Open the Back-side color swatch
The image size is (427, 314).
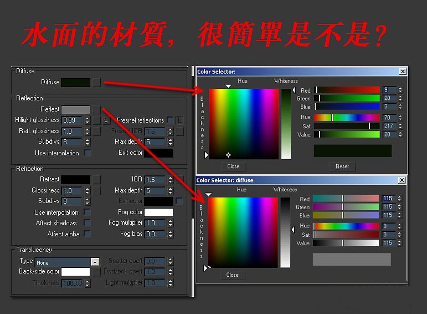pyautogui.click(x=76, y=272)
